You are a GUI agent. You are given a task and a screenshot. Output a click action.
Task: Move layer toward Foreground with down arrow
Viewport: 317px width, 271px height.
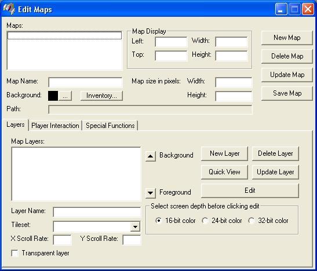(151, 193)
